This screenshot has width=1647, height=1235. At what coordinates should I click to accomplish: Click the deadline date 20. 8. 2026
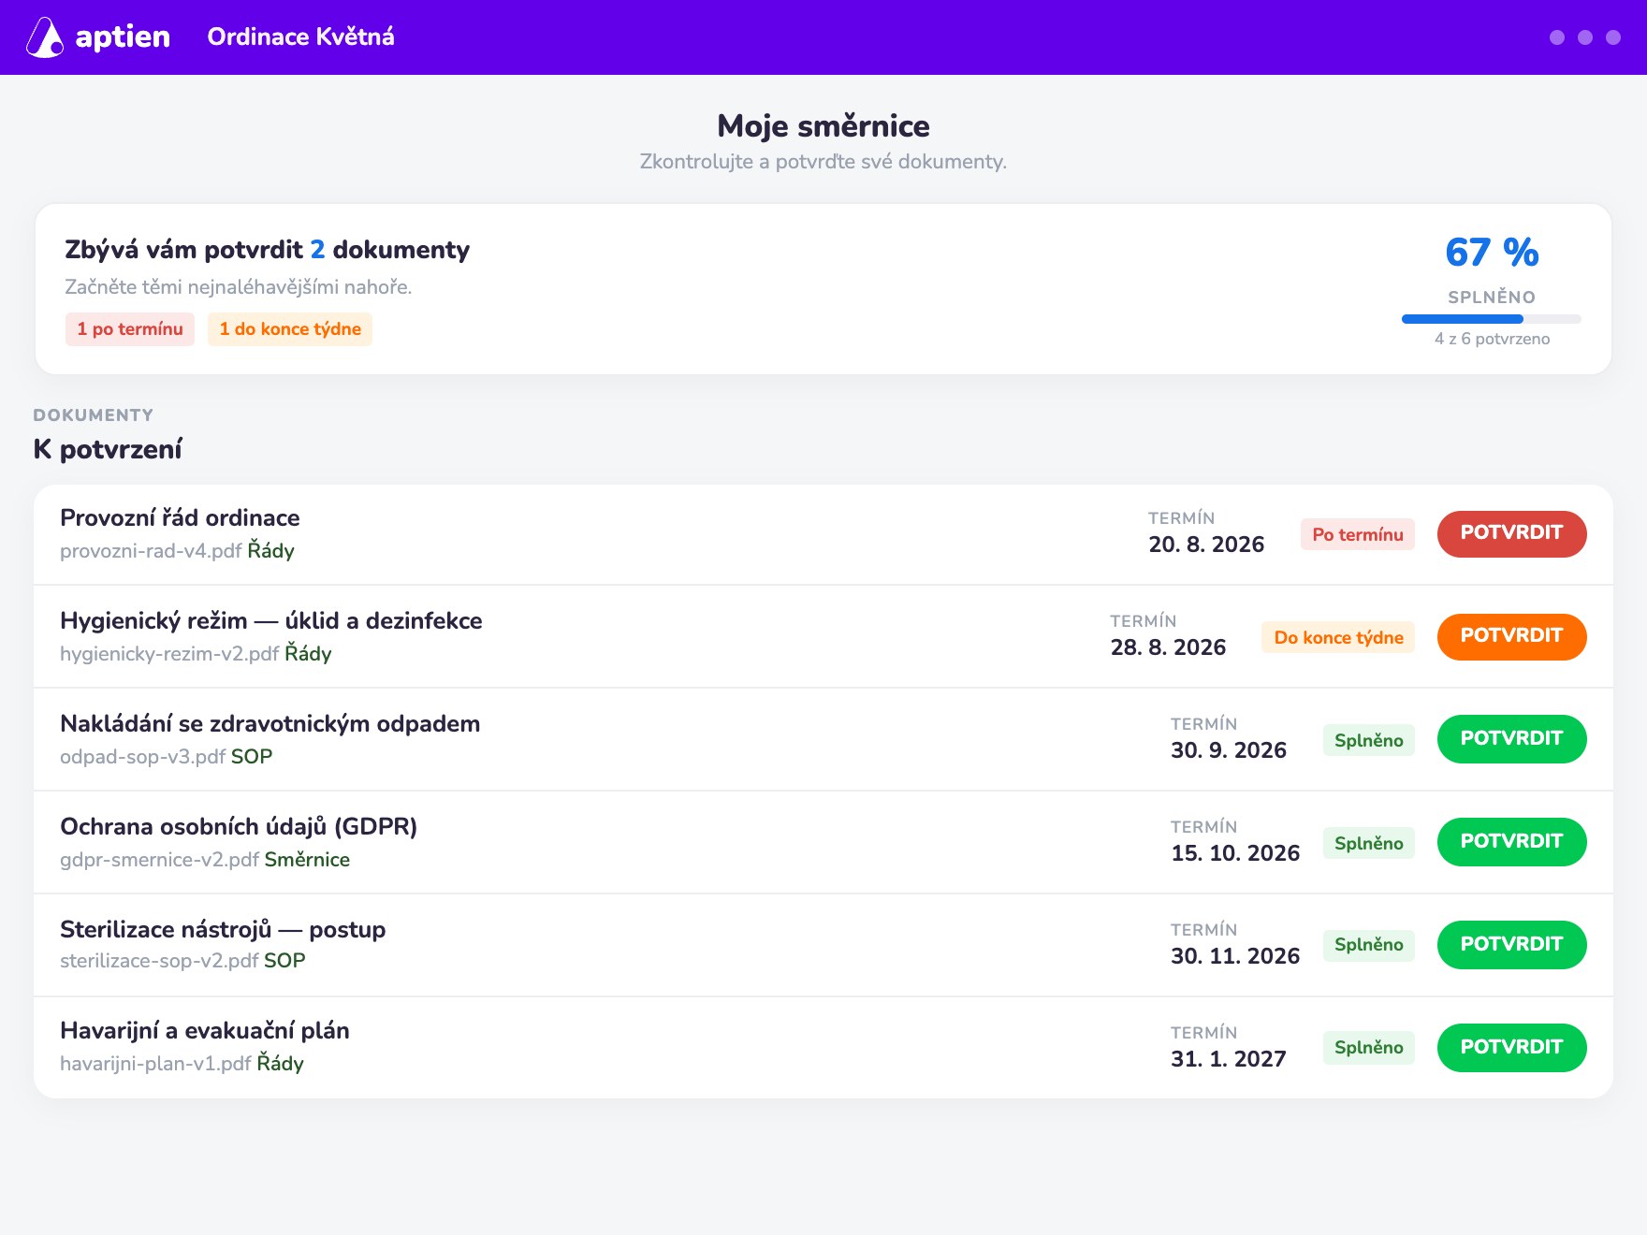tap(1206, 545)
